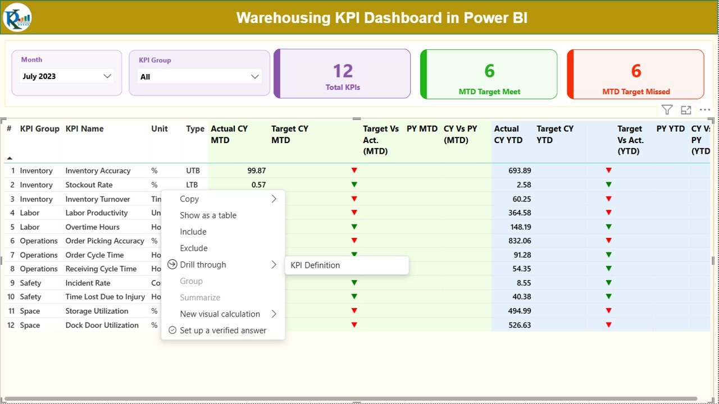Choose Exclude in the context menu
The image size is (719, 404).
tap(193, 248)
